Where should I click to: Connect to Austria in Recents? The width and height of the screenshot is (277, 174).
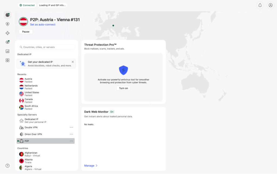pos(45,80)
